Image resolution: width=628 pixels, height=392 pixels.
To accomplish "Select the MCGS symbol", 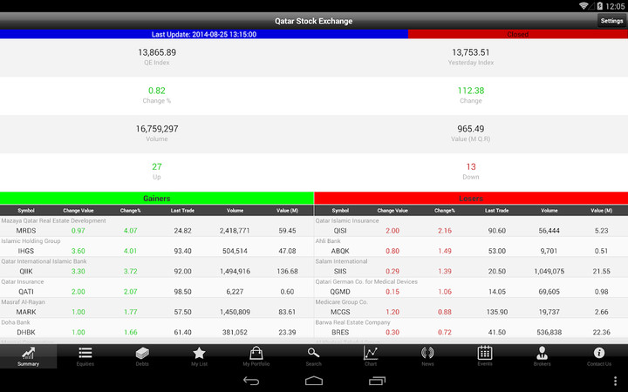I will click(340, 312).
